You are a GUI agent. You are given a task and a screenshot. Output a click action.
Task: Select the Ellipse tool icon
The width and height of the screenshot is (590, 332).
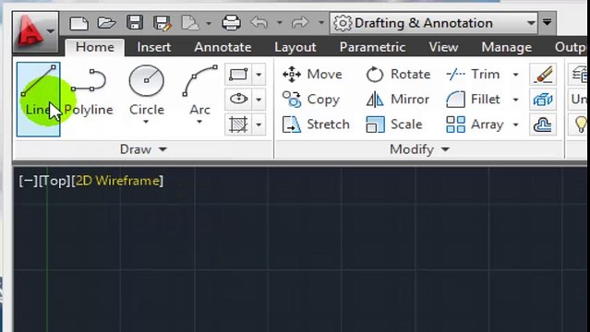tap(238, 100)
